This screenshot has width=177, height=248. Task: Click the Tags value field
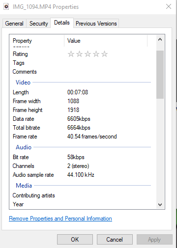(x=107, y=63)
